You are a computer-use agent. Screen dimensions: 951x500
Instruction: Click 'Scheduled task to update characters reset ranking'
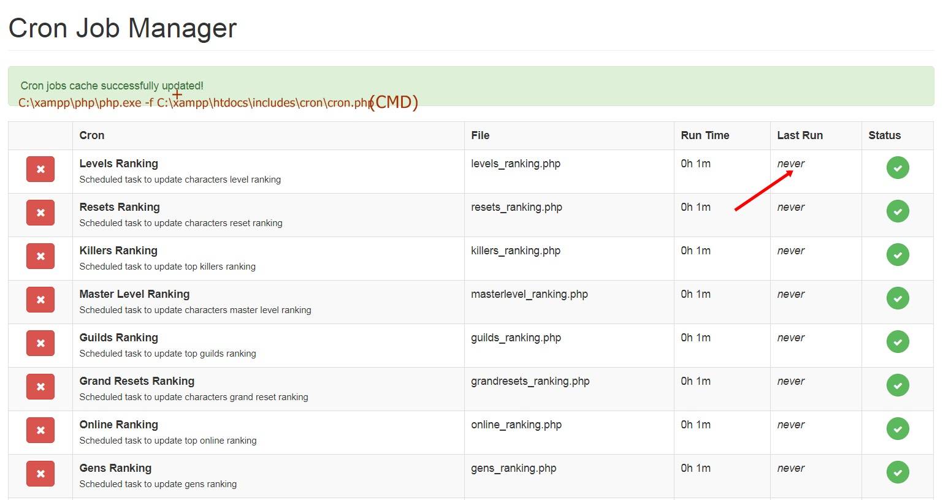181,223
